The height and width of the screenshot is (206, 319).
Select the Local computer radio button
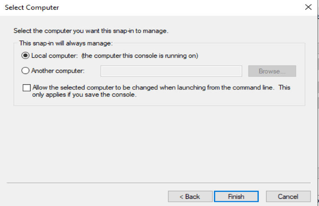click(25, 56)
